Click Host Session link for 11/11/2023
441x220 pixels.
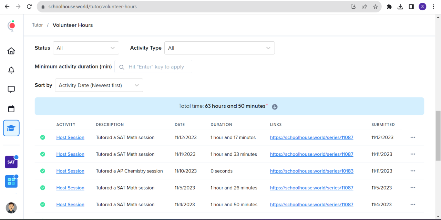click(70, 154)
